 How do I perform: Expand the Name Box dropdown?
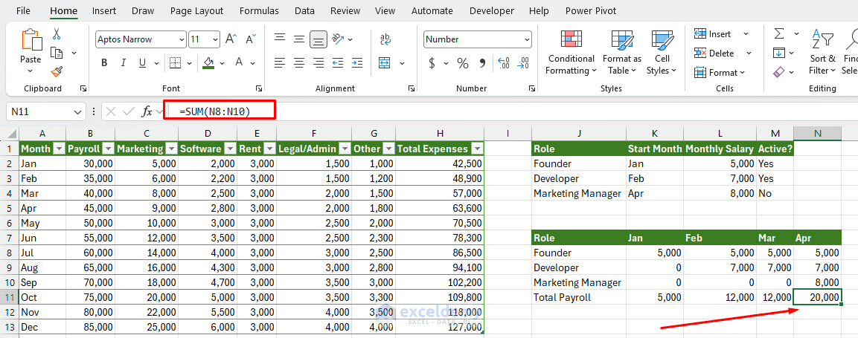[x=76, y=112]
